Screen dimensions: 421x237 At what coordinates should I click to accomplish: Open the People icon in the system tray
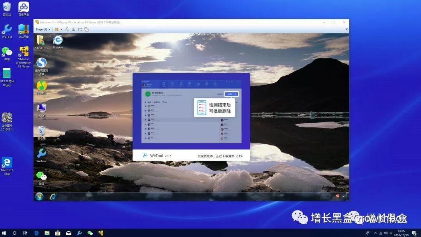[x=367, y=233]
